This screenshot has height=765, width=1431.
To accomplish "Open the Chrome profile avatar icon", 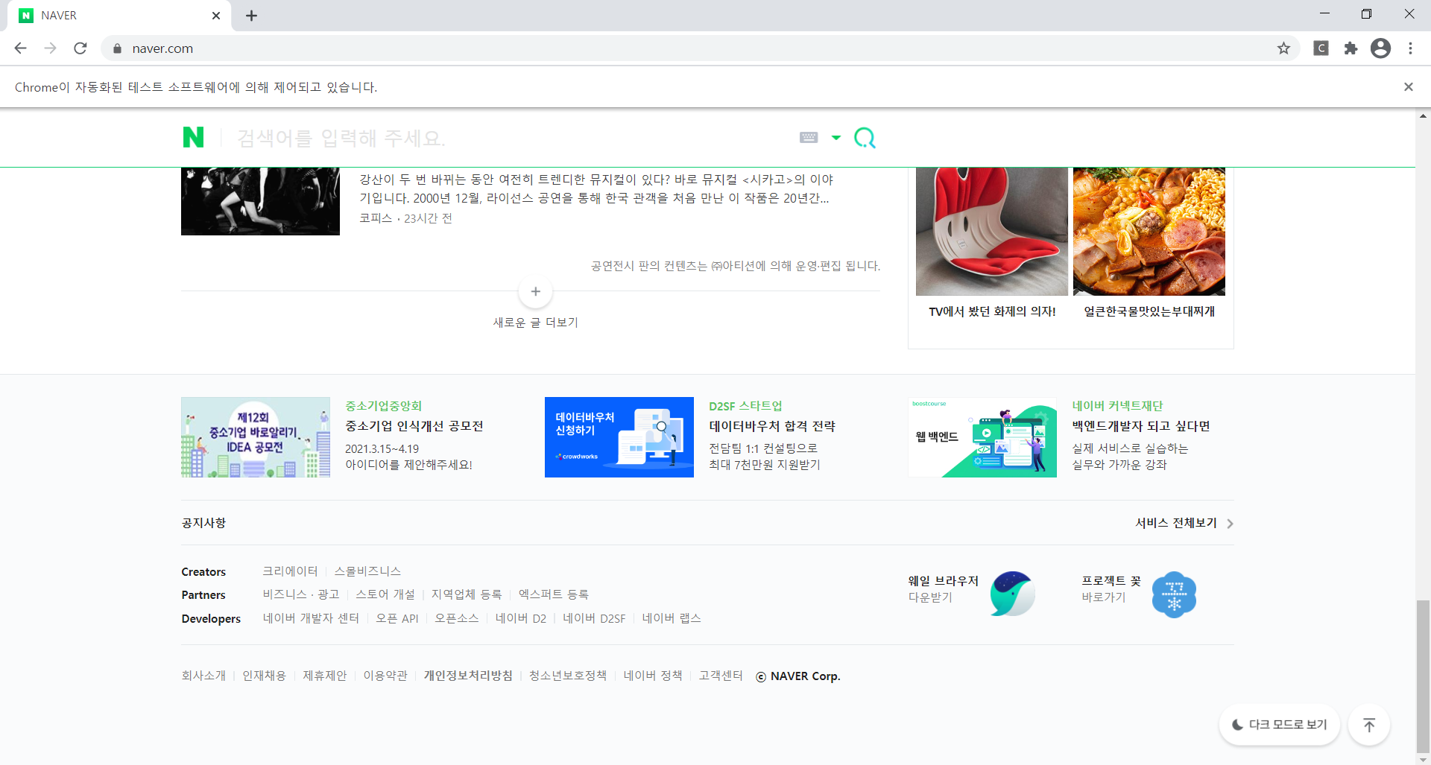I will coord(1380,48).
